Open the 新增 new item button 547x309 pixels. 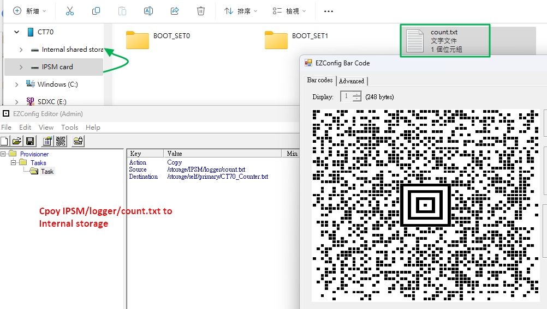(x=29, y=11)
